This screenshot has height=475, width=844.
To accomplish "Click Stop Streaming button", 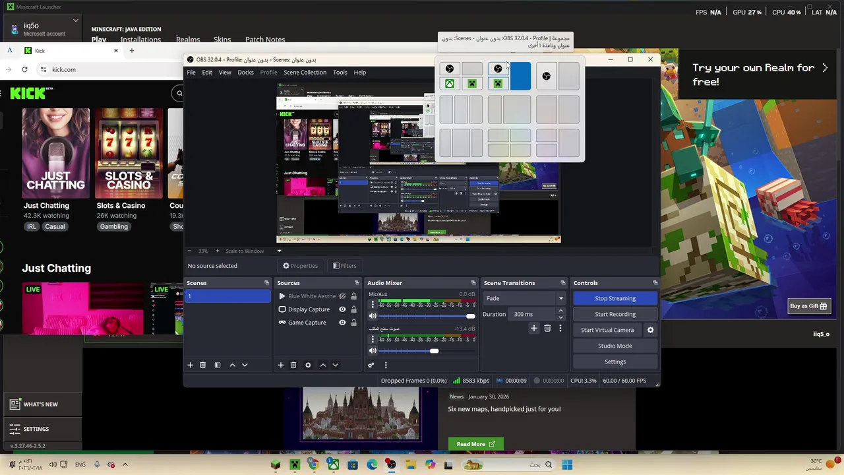I will click(615, 298).
